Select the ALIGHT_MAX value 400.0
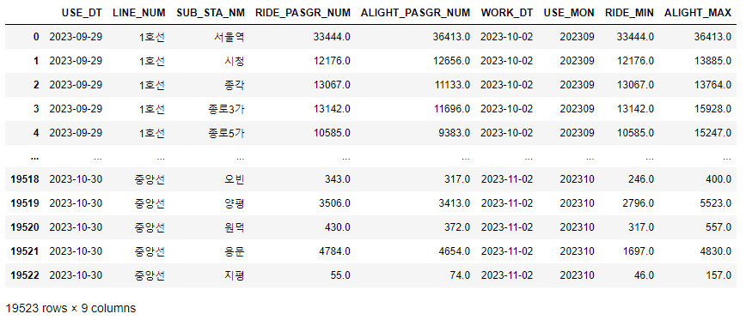 pos(718,179)
